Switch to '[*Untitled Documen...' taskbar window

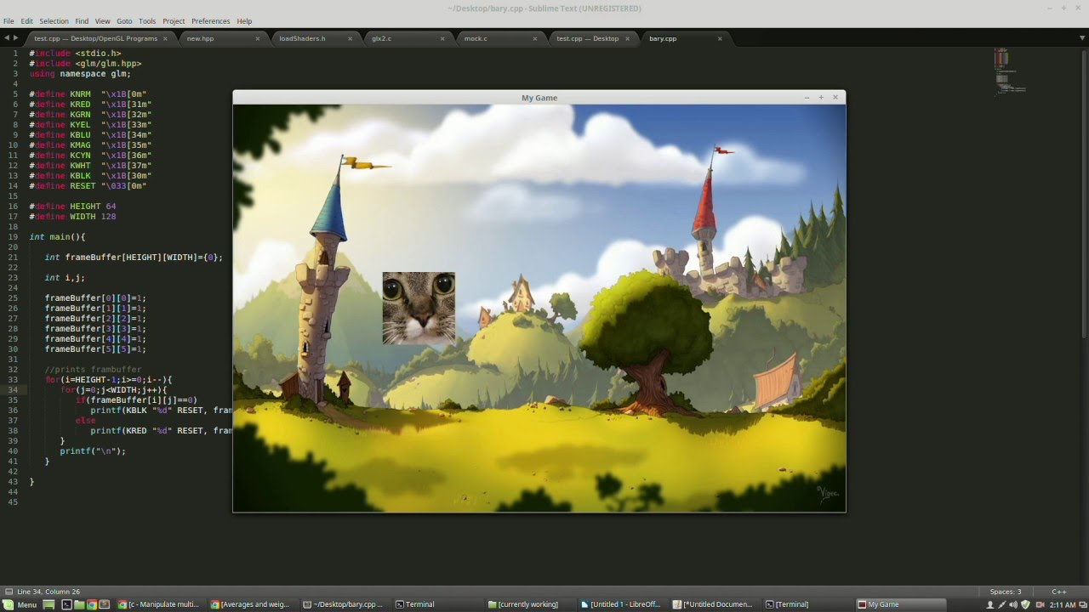(x=715, y=604)
